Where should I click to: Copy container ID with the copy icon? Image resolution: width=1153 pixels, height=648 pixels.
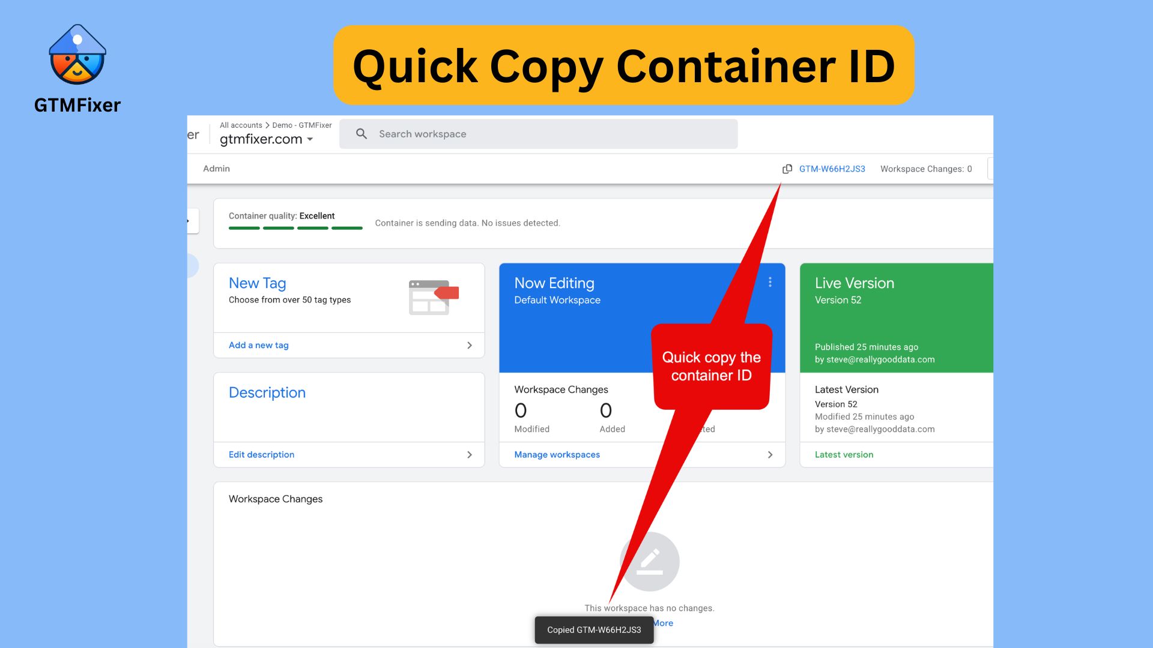[787, 169]
